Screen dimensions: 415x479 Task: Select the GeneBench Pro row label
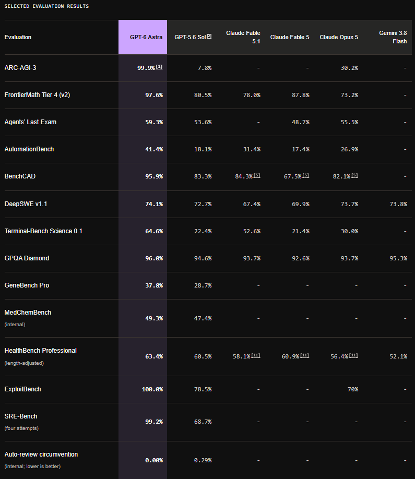pos(27,285)
